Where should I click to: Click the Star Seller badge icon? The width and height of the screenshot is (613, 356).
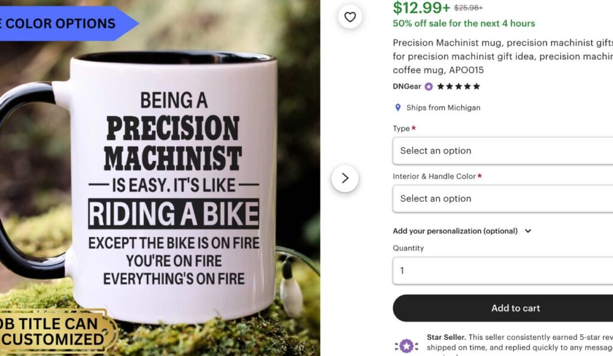(406, 346)
